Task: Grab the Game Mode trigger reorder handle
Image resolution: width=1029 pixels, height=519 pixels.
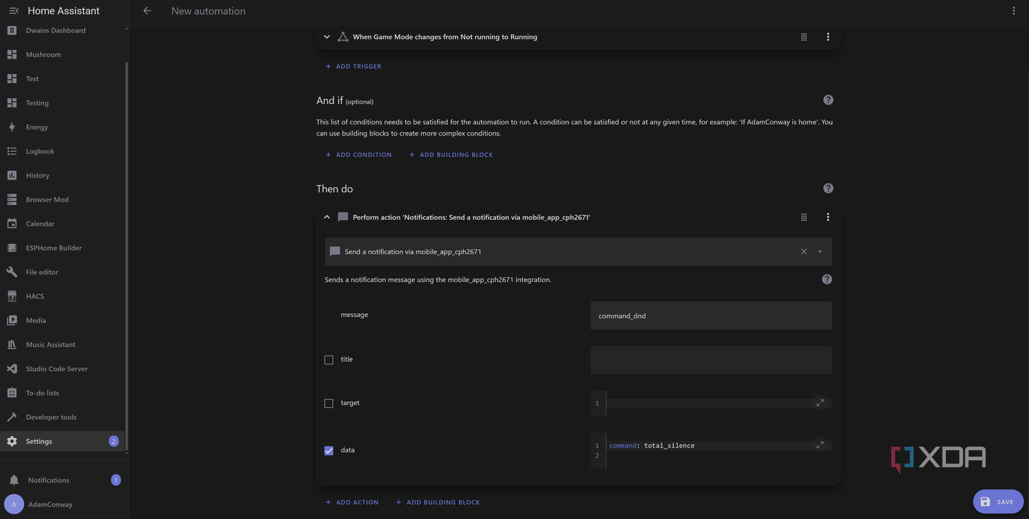Action: pyautogui.click(x=804, y=37)
